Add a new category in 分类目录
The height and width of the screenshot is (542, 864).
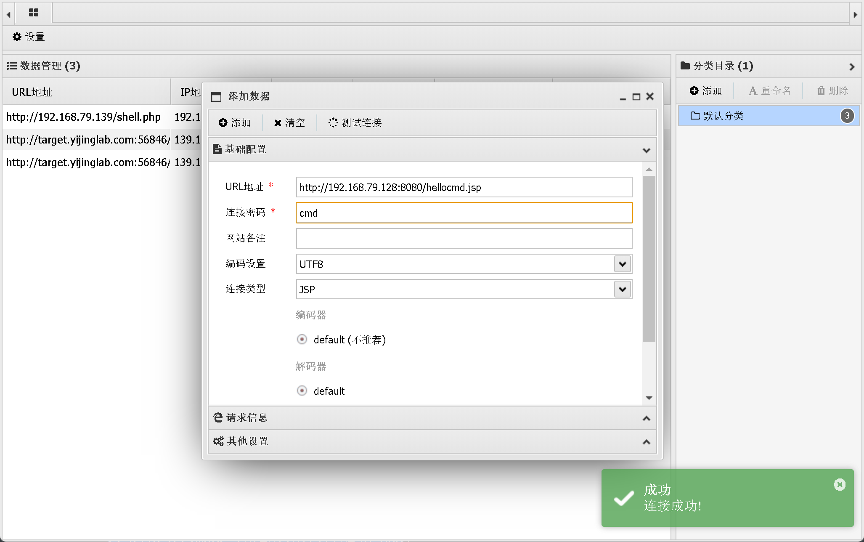coord(705,90)
